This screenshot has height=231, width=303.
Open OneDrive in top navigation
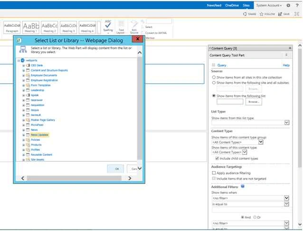(x=232, y=5)
